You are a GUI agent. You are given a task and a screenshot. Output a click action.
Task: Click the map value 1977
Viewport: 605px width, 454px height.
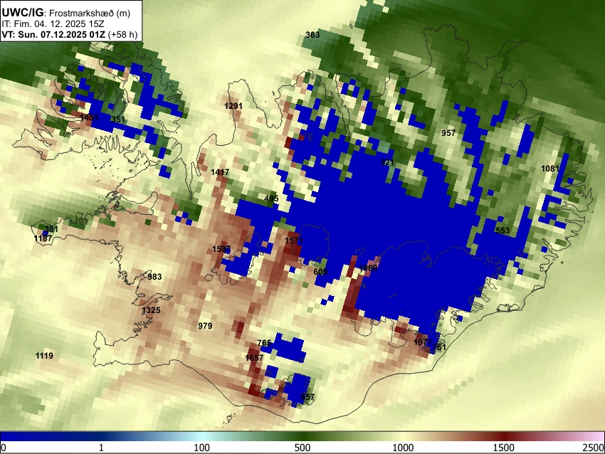point(423,342)
